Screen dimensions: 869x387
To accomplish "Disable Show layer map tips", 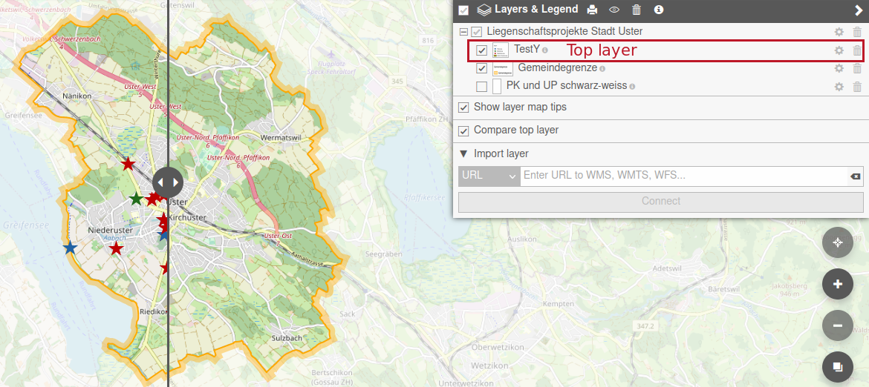I will click(464, 107).
